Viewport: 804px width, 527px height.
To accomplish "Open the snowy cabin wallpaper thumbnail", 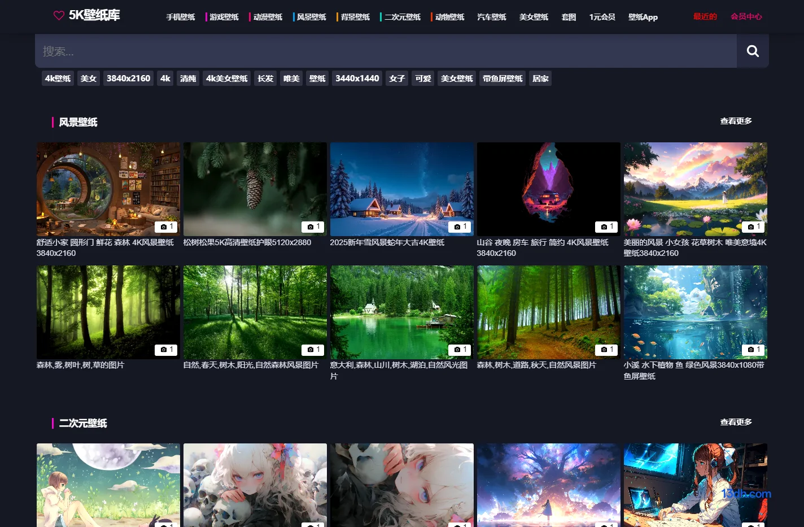I will click(x=402, y=189).
